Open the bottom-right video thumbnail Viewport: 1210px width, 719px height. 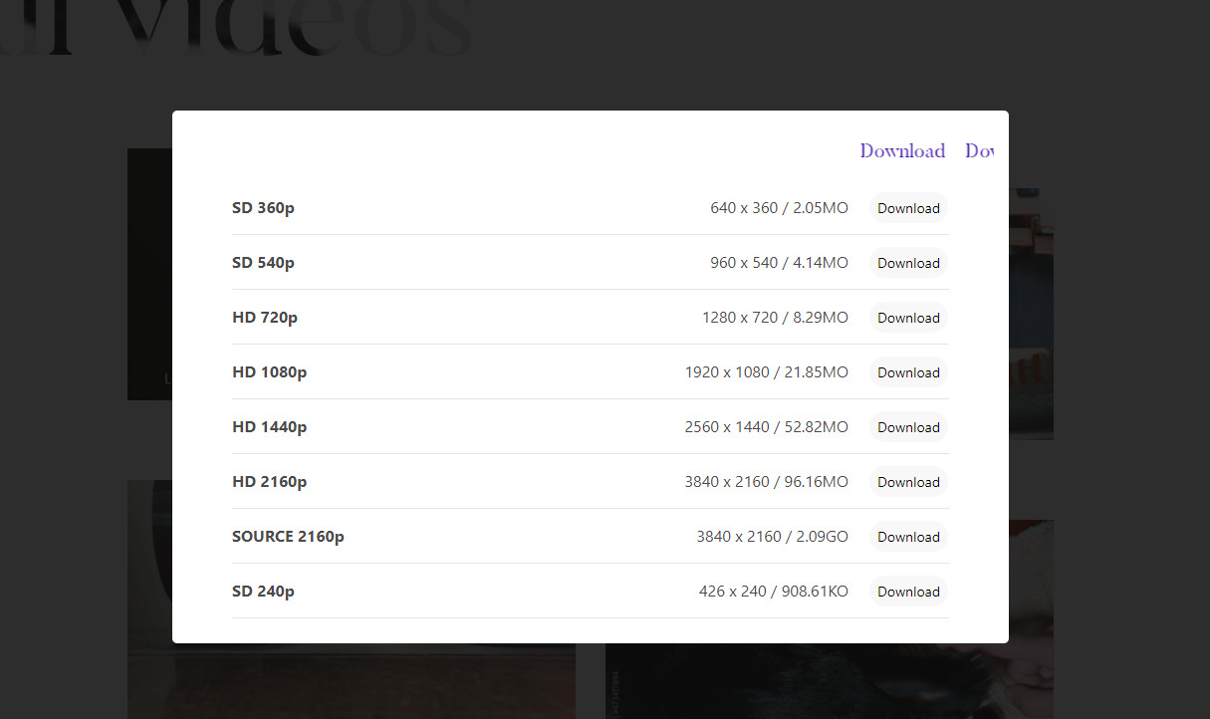point(827,682)
